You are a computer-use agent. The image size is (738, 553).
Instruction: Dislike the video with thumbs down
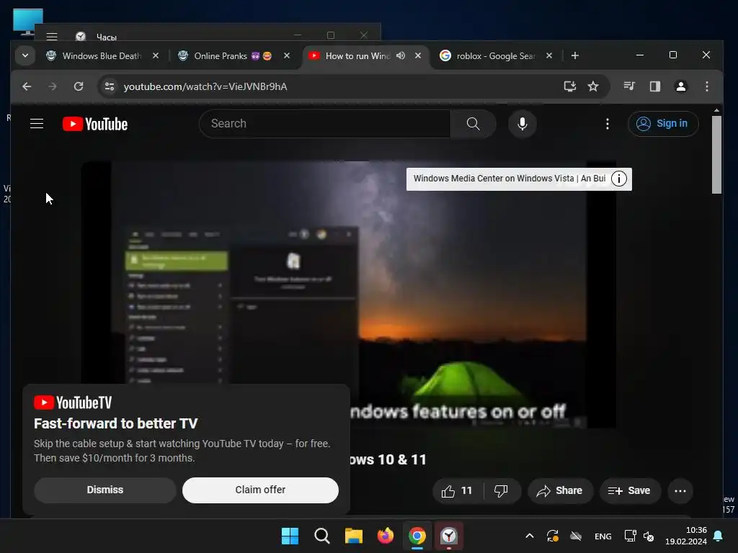(x=502, y=491)
